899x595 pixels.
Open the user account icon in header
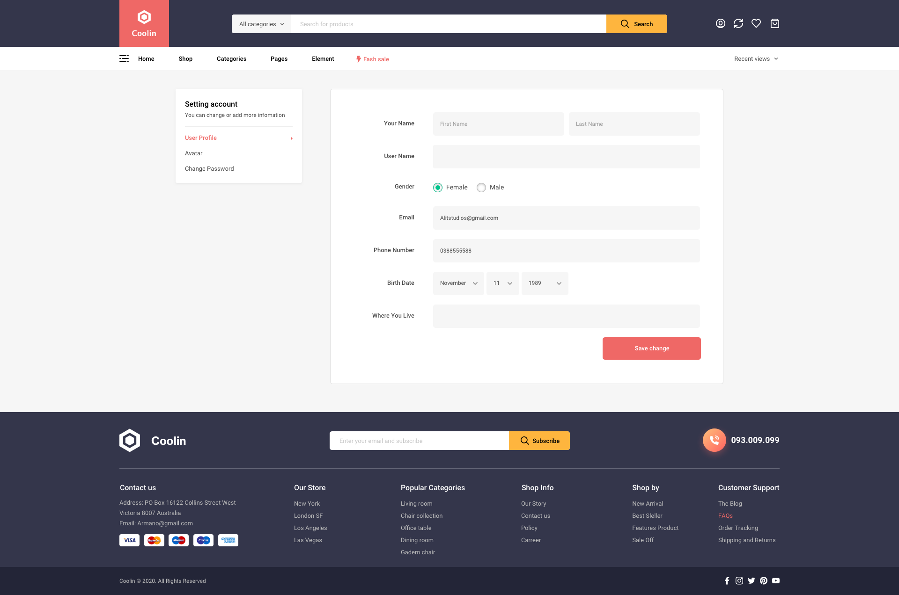pos(721,23)
